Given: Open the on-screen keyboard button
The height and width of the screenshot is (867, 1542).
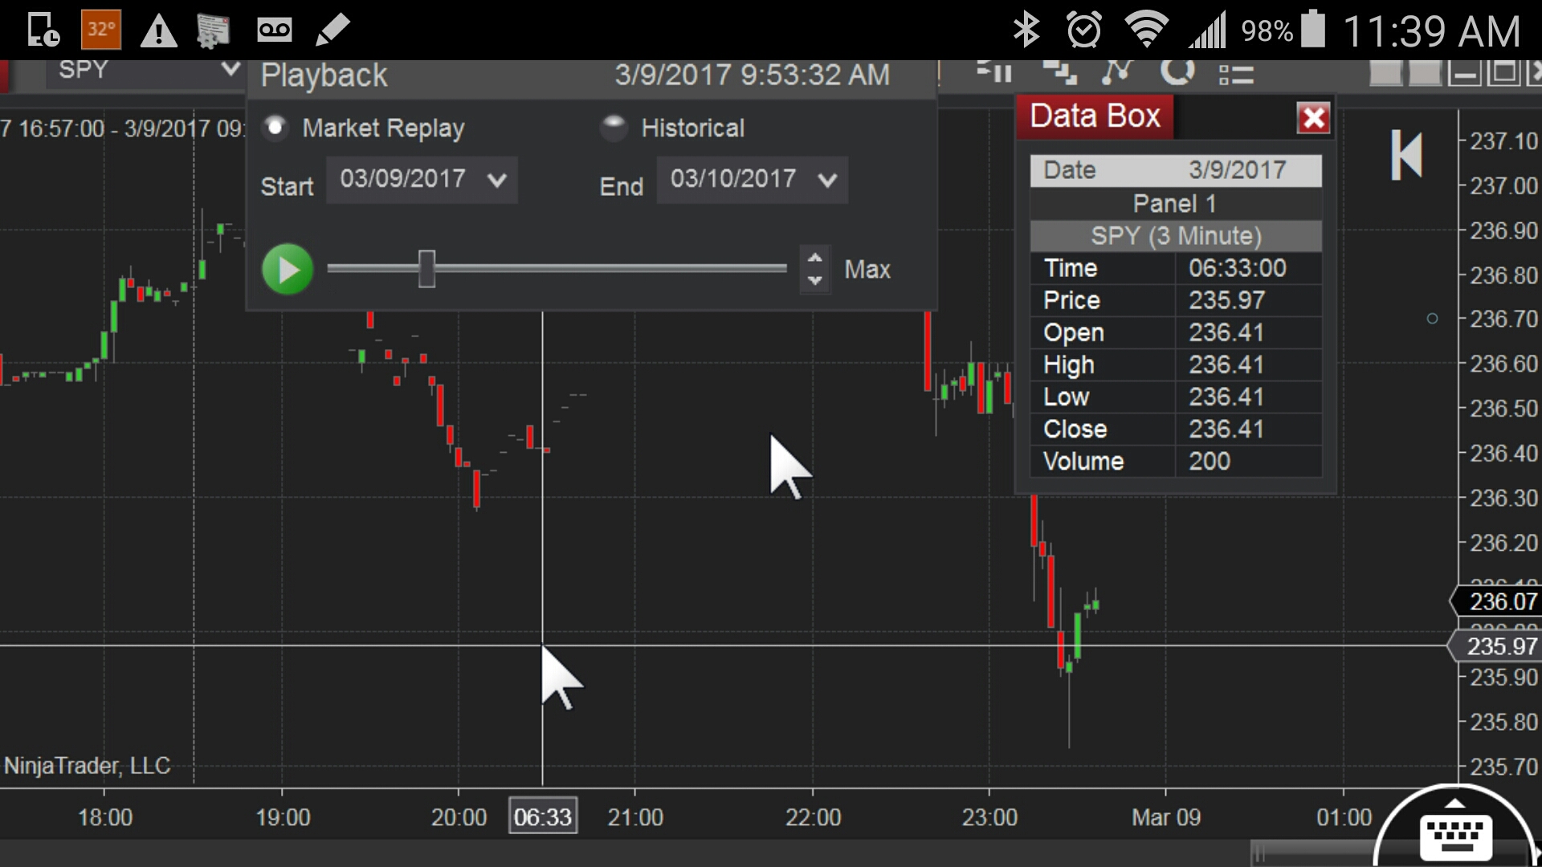Looking at the screenshot, I should (x=1455, y=835).
